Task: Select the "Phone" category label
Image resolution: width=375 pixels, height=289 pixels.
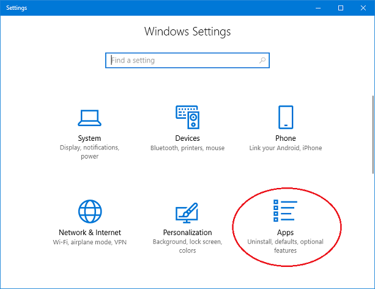Action: click(285, 138)
